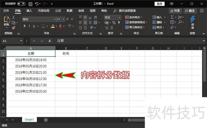Toggle middle vertical alignment
Screen dimensions: 207x128
pyautogui.click(x=85, y=17)
